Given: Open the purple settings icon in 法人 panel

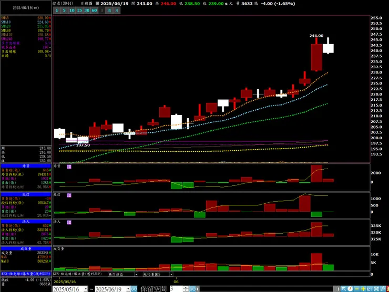Looking at the screenshot, I should pyautogui.click(x=69, y=222).
